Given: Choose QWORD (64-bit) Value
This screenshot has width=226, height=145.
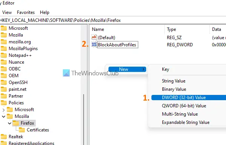Looking at the screenshot, I should click(184, 106).
